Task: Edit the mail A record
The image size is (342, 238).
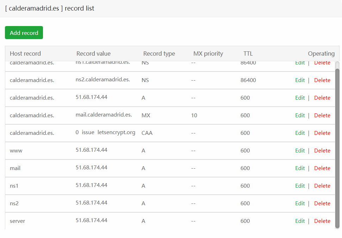Action: click(300, 168)
